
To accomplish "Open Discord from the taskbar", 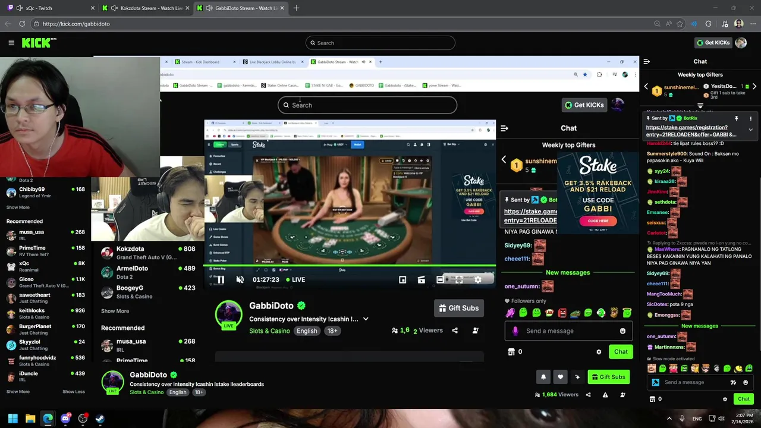I will coord(65,418).
